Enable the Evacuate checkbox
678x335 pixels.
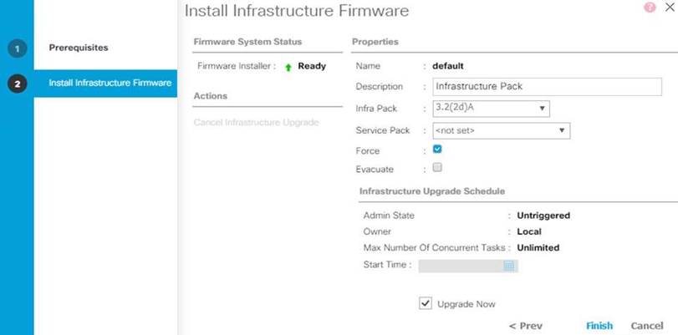click(x=437, y=168)
